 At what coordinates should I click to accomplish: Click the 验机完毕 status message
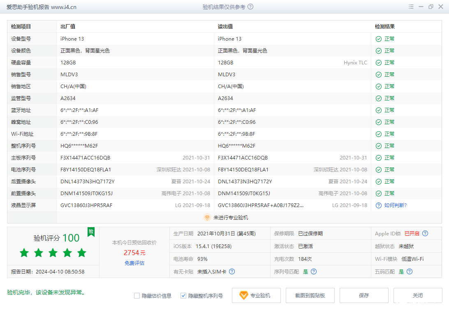(46, 292)
